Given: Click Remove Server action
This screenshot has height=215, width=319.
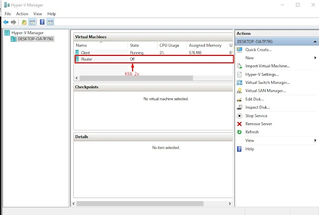Looking at the screenshot, I should tap(259, 124).
